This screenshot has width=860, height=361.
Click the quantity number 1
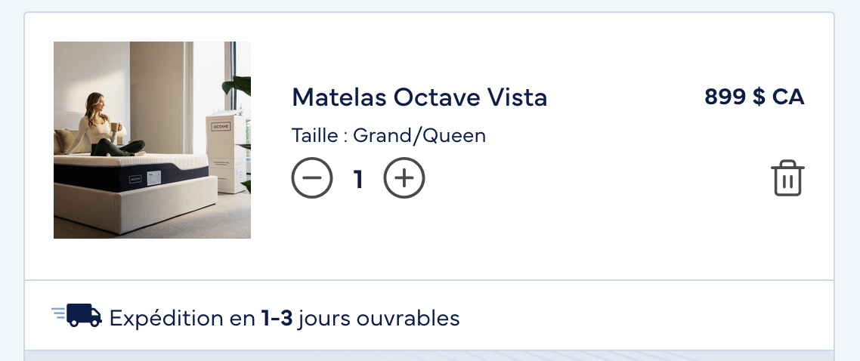tap(359, 180)
